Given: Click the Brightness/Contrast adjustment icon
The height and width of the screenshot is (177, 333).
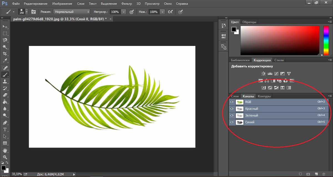Looking at the screenshot, I should pos(263,74).
